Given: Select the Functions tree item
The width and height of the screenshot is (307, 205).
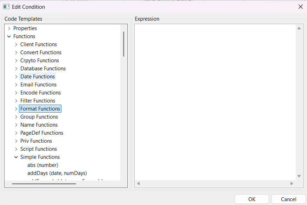Looking at the screenshot, I should 24,36.
